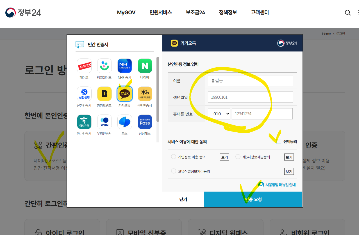The image size is (359, 235).
Task: Click the 민간 인증서 certificate icon
Action: pyautogui.click(x=80, y=45)
